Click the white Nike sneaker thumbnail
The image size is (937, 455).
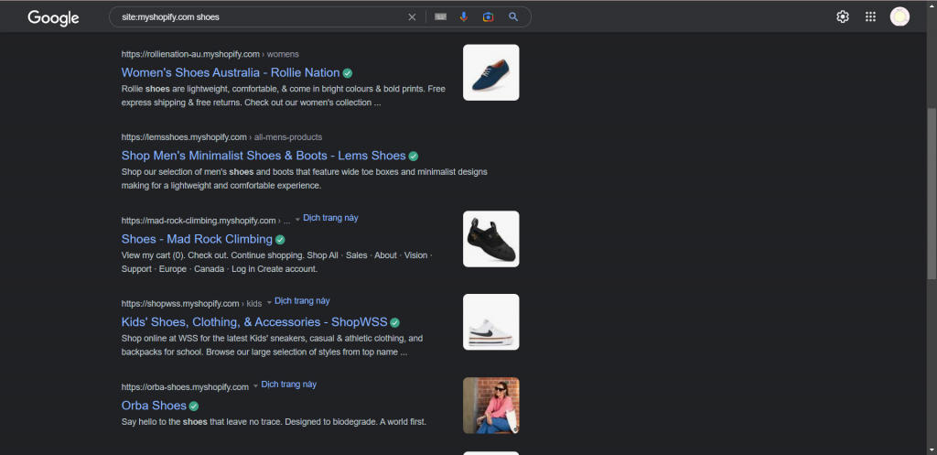(x=491, y=321)
